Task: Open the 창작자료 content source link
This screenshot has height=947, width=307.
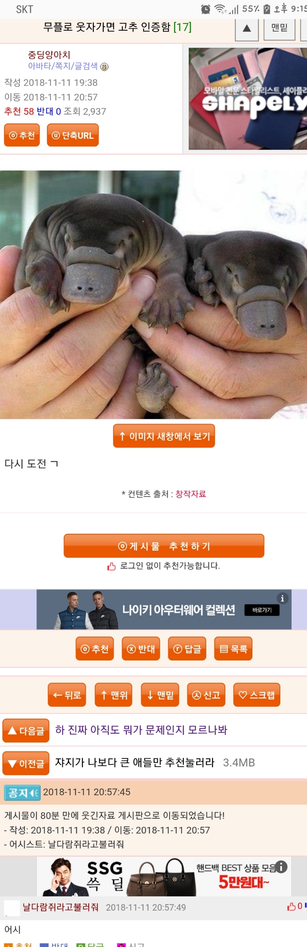Action: (x=191, y=494)
